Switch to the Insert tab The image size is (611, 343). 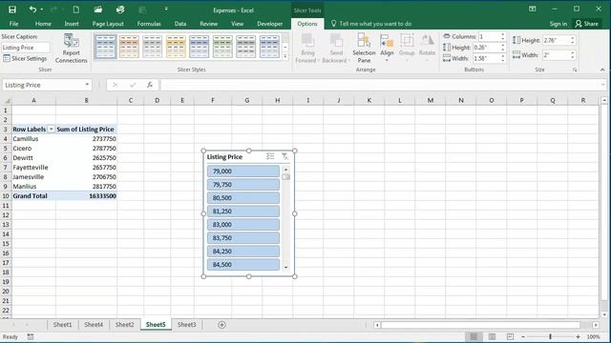pyautogui.click(x=72, y=24)
